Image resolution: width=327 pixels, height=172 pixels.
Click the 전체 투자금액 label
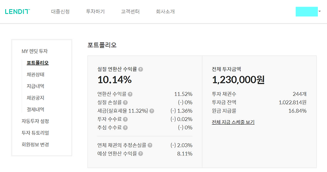click(226, 69)
